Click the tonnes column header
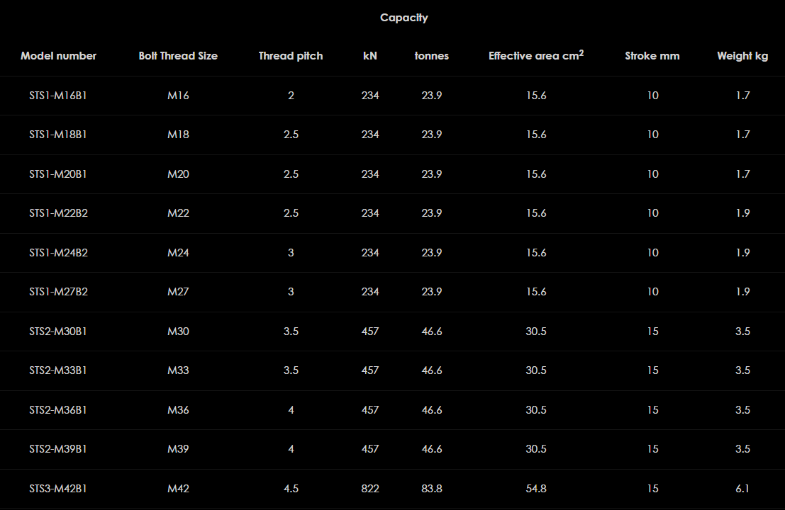 tap(432, 56)
